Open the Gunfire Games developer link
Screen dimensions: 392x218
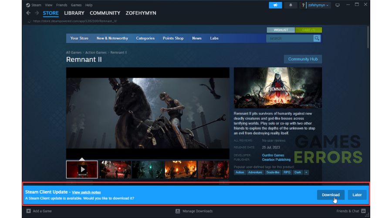(273, 155)
